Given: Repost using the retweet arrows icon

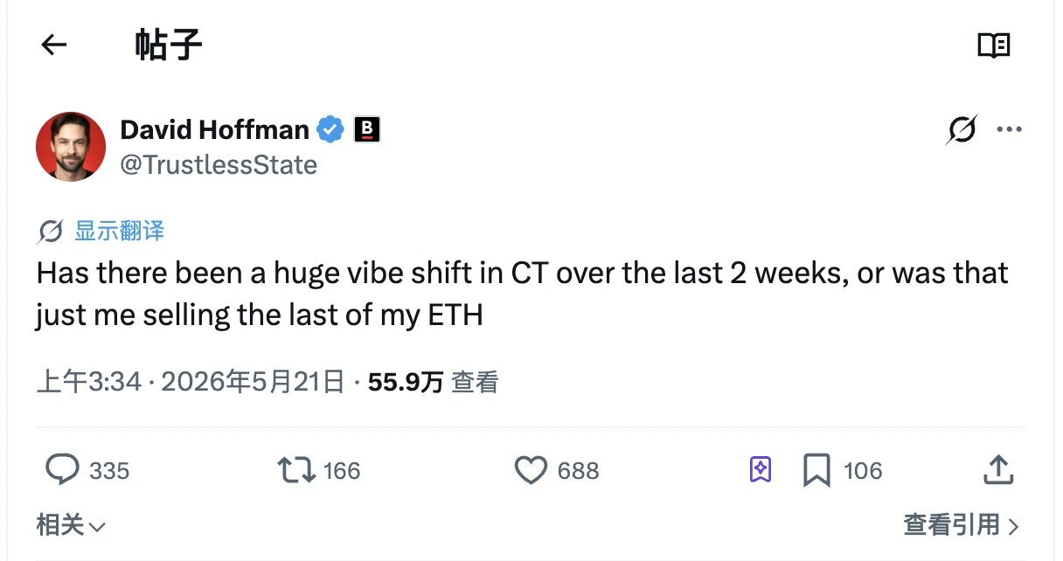Looking at the screenshot, I should [296, 470].
